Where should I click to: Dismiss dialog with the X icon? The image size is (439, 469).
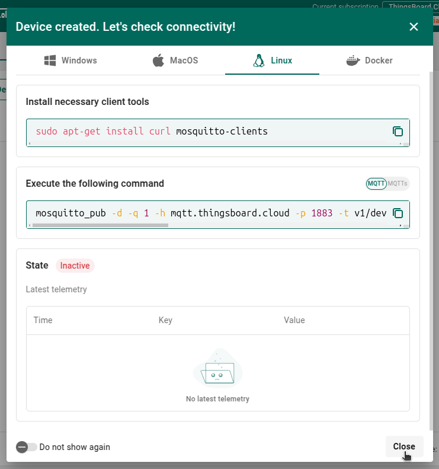coord(414,27)
